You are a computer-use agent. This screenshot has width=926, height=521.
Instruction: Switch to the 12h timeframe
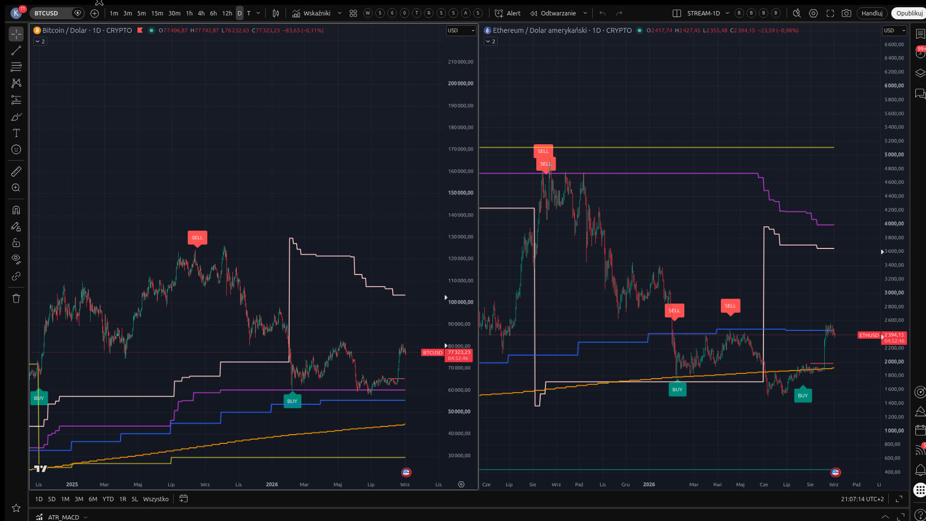pyautogui.click(x=227, y=13)
